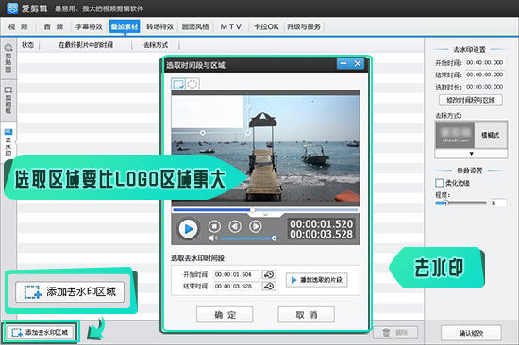The image size is (519, 345).
Task: Close the 选取时间段与区域 dialog
Action: click(358, 63)
